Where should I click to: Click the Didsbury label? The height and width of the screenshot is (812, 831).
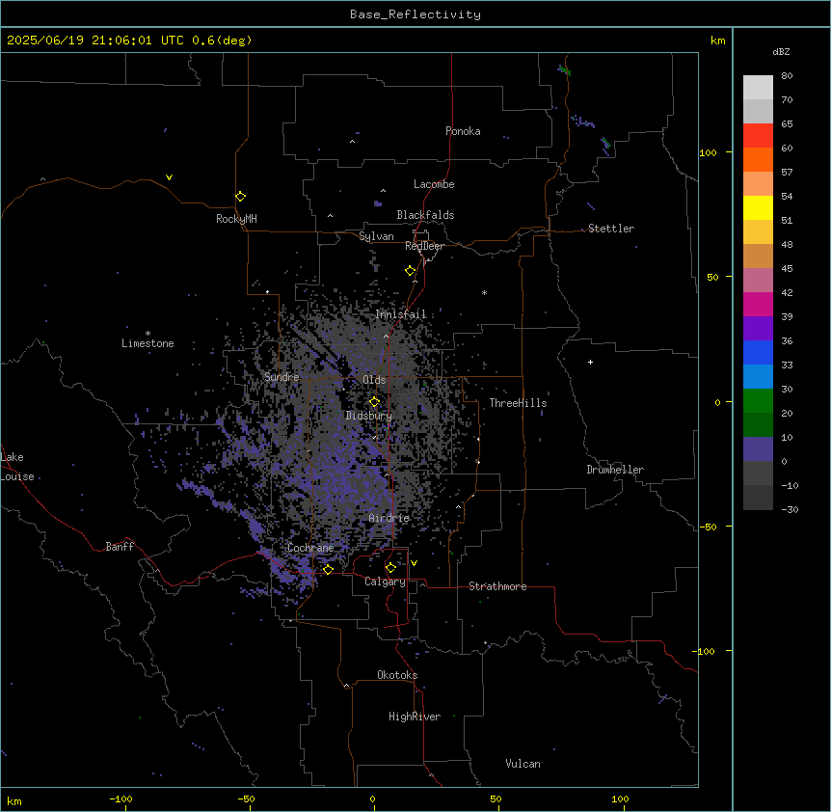pos(369,416)
